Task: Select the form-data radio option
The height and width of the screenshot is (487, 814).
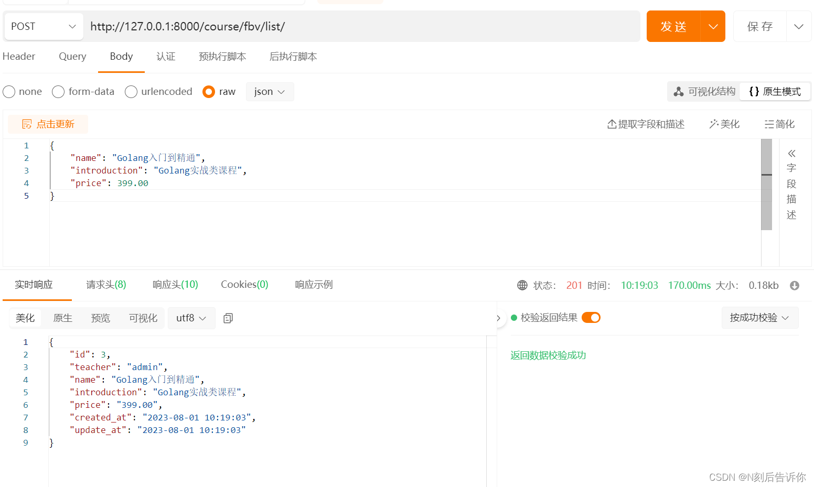Action: coord(58,92)
